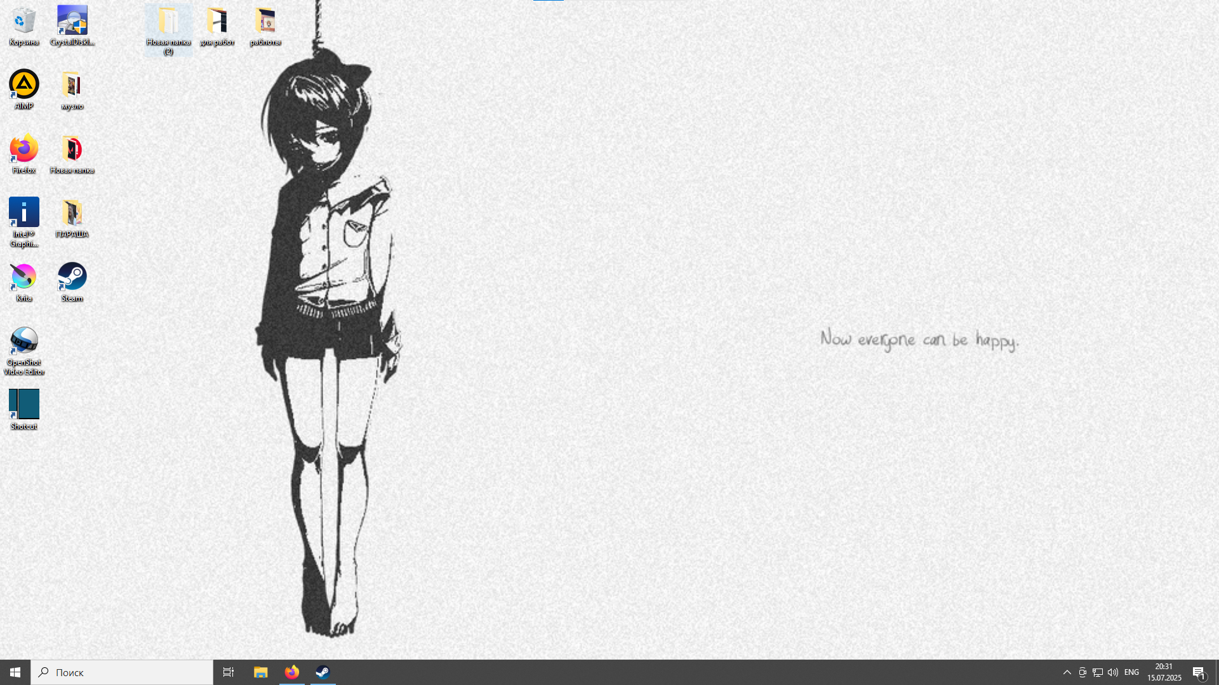1219x685 pixels.
Task: Open the clock showing 20:31
Action: (1164, 672)
